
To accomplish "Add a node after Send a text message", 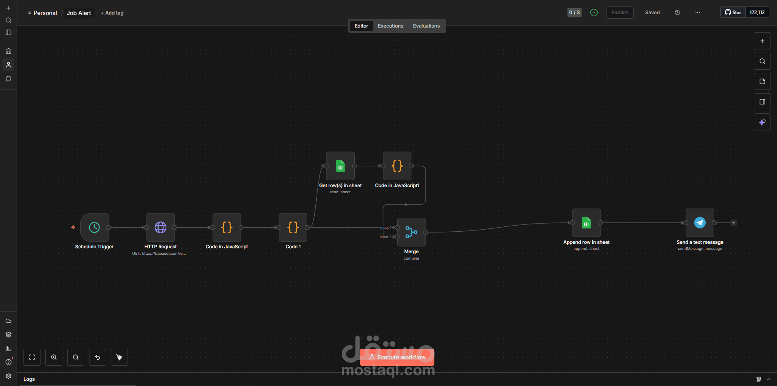I will point(734,223).
